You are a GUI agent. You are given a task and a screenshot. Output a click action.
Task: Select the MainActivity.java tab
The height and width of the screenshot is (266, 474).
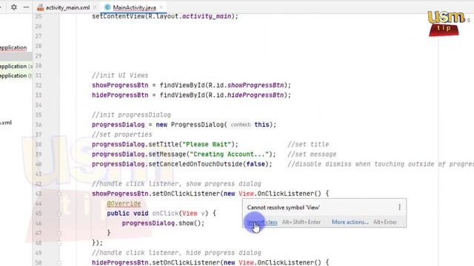coord(134,7)
